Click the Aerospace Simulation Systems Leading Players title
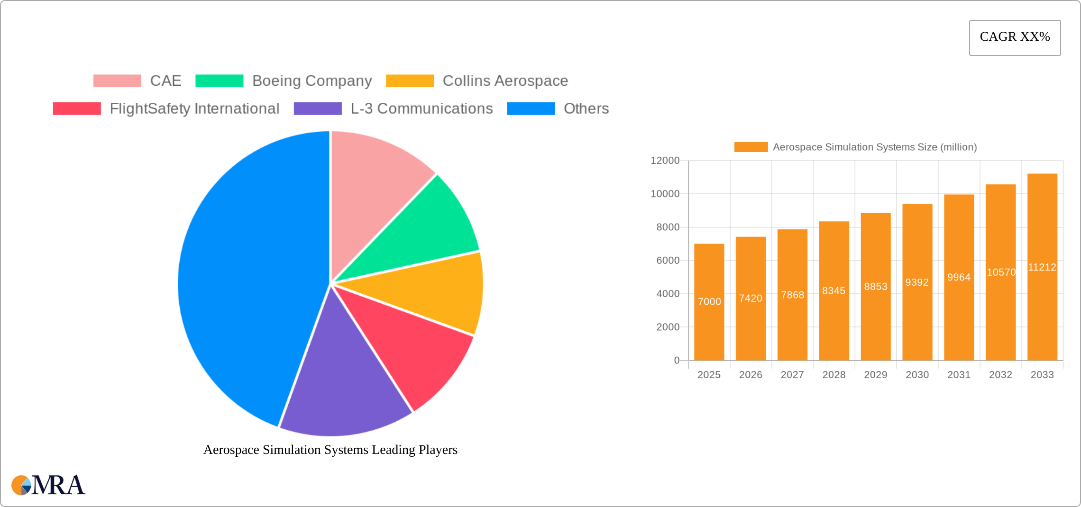The height and width of the screenshot is (507, 1081). tap(330, 450)
